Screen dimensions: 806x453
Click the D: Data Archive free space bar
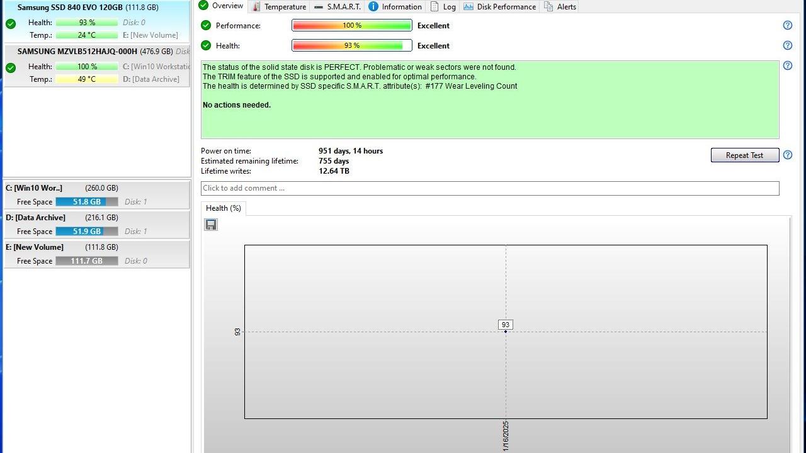[86, 232]
